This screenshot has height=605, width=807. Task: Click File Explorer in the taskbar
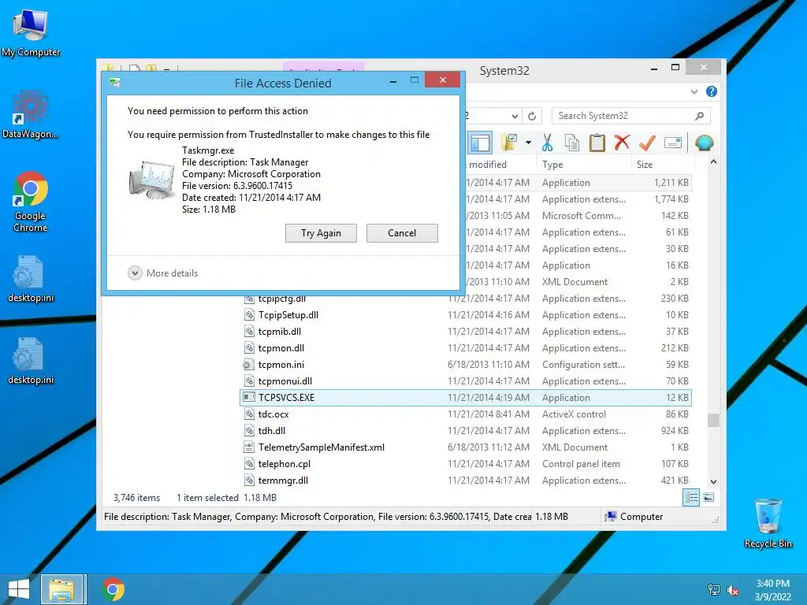coord(61,589)
